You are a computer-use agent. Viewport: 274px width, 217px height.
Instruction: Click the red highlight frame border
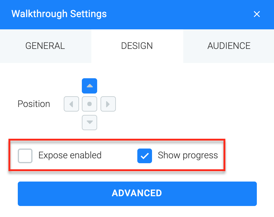tap(117, 140)
